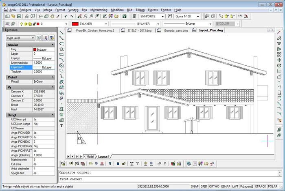Jump to the last layout tab arrow
The image size is (285, 191).
(x=81, y=157)
